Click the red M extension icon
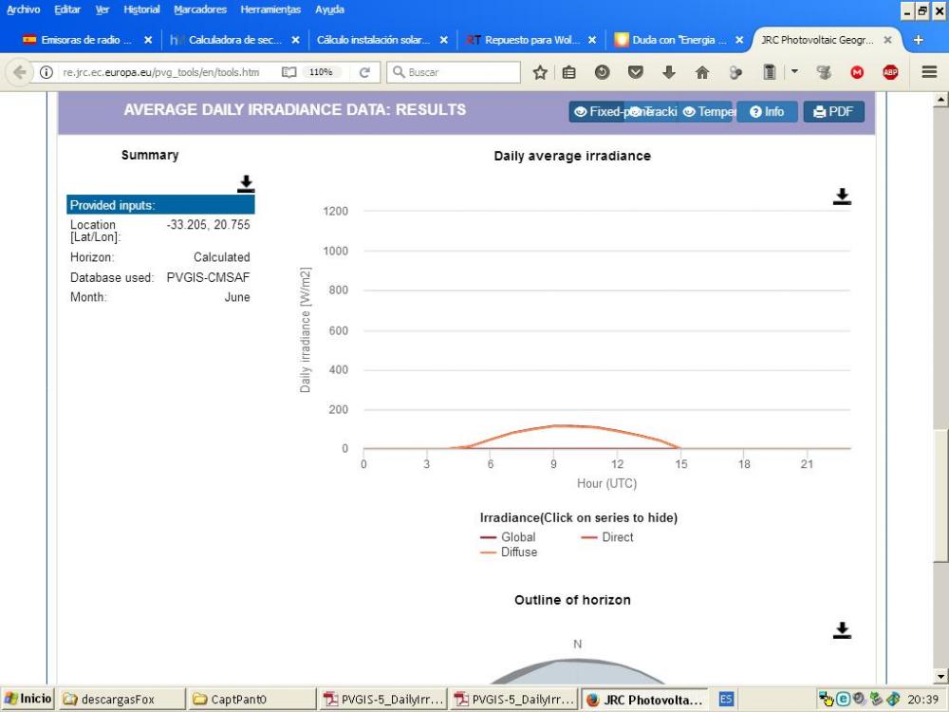 857,73
